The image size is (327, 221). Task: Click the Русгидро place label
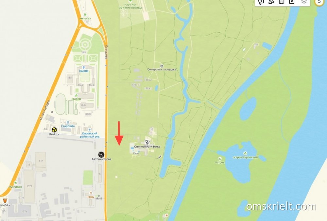pyautogui.click(x=15, y=187)
